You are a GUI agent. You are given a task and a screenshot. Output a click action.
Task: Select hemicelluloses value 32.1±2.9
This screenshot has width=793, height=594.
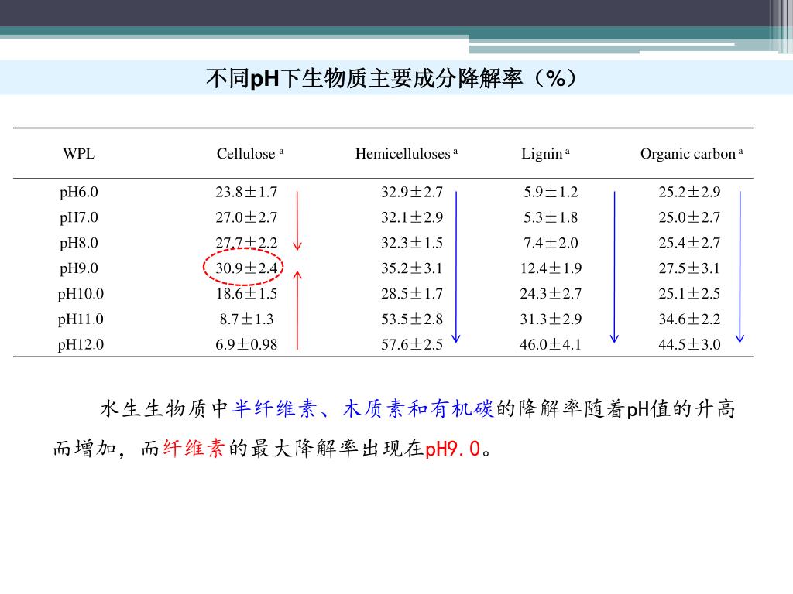pos(412,217)
